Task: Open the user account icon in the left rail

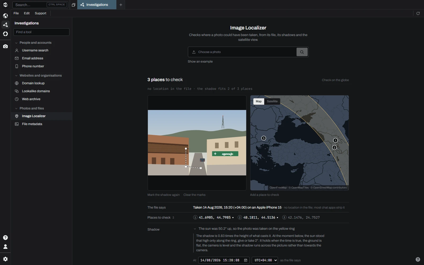Action: point(5,246)
